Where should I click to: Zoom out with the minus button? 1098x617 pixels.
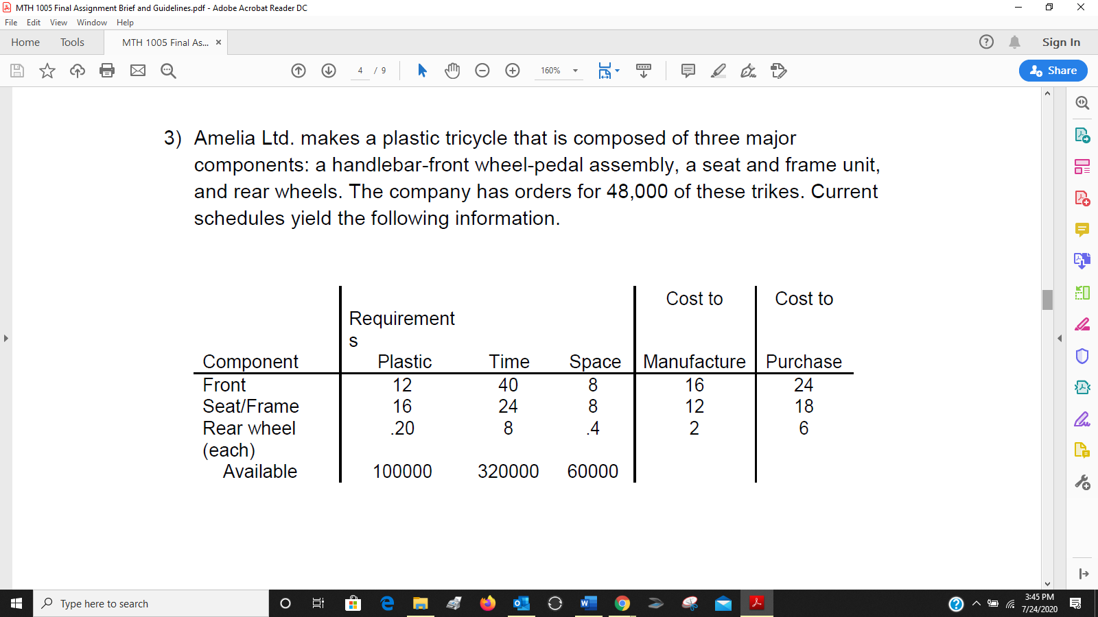(482, 71)
